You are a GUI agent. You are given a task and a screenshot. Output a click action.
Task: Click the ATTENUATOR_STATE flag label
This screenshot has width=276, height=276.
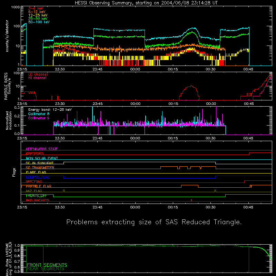42,149
